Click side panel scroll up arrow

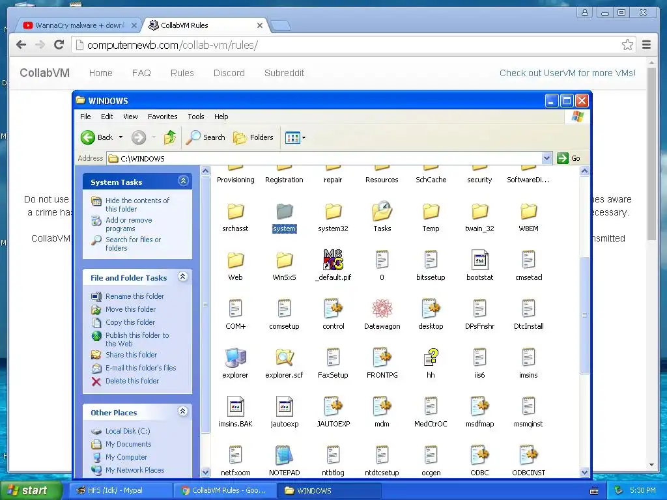[x=205, y=171]
